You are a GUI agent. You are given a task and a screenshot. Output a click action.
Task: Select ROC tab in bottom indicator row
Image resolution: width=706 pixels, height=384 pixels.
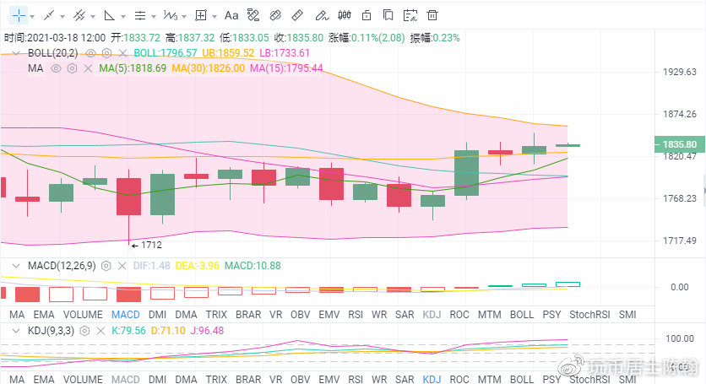(x=459, y=379)
